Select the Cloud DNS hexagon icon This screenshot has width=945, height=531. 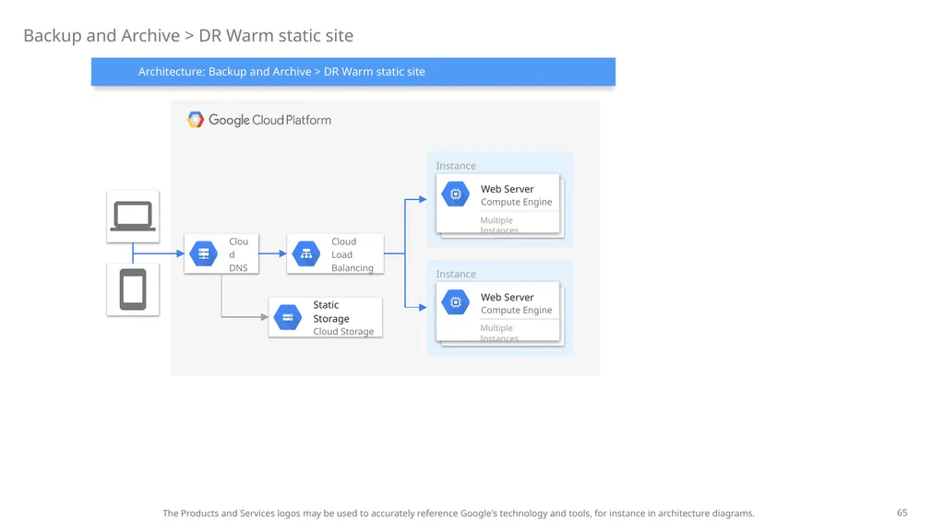pos(204,254)
